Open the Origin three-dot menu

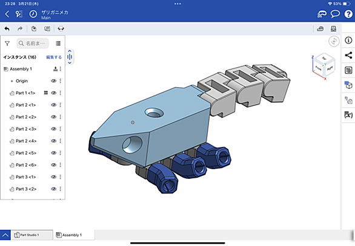61,81
